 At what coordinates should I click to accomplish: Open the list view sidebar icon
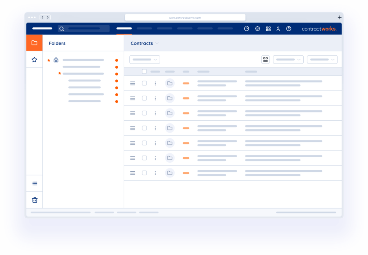34,184
